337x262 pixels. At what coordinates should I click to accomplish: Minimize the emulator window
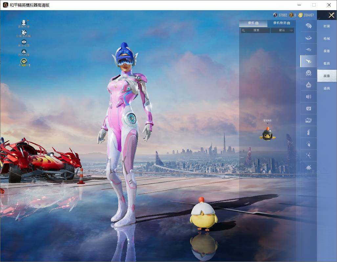tap(299, 5)
